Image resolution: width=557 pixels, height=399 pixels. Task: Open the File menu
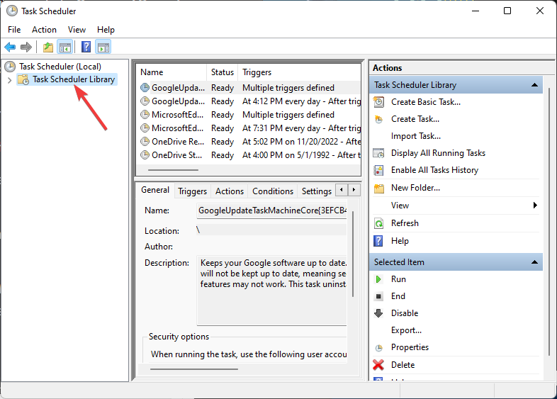14,30
